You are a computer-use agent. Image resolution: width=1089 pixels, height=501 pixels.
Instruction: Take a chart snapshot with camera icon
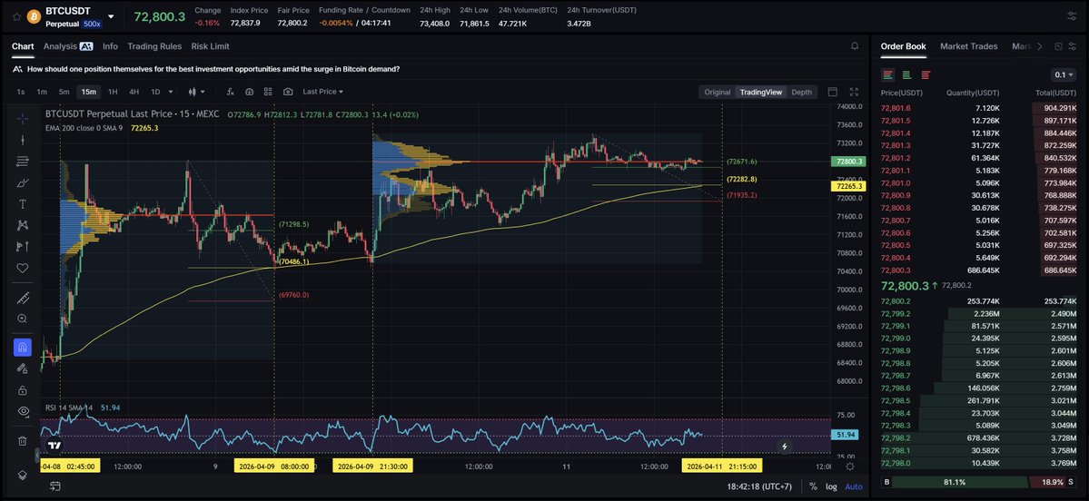288,92
